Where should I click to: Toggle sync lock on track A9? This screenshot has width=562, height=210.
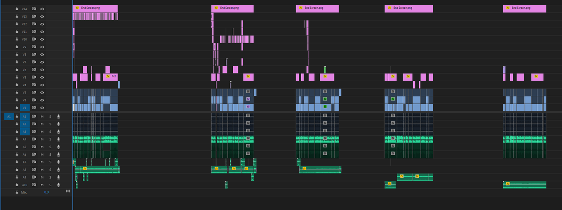pos(34,177)
